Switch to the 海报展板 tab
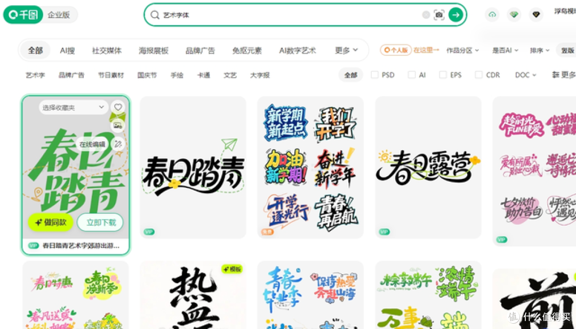Image resolution: width=576 pixels, height=329 pixels. click(x=154, y=50)
